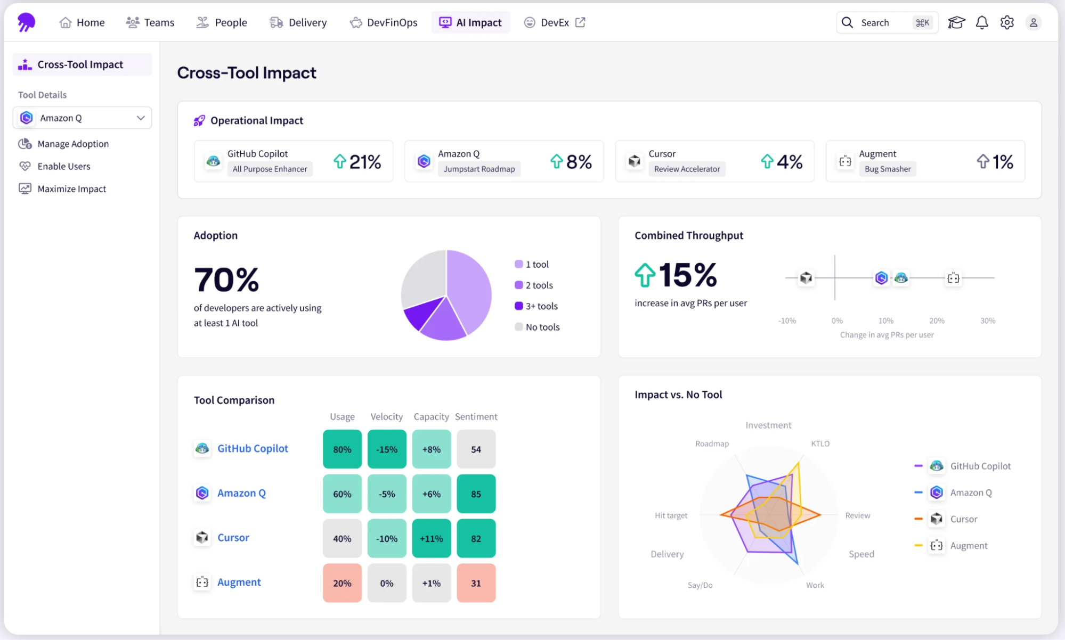Click the Enable Users heart icon
The height and width of the screenshot is (640, 1065).
click(x=25, y=166)
